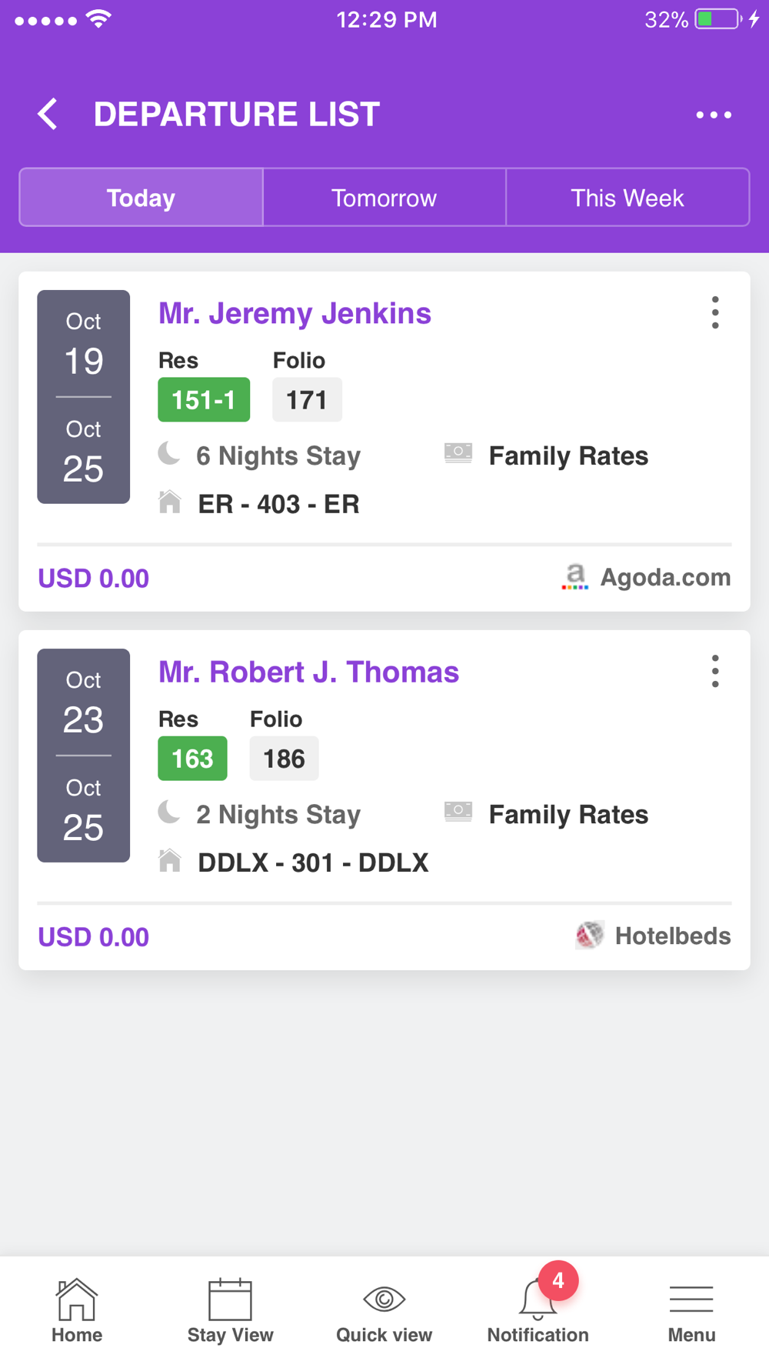This screenshot has height=1368, width=769.
Task: Tap reservation number 151-1 badge
Action: 204,400
